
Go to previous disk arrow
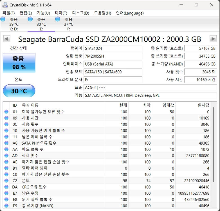(x=6, y=39)
